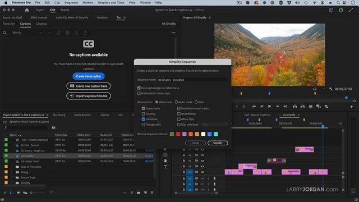Check the Through edits checkbox

[x=144, y=125]
